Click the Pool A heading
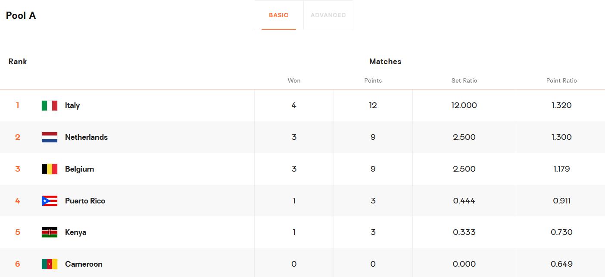605x277 pixels. pos(21,16)
